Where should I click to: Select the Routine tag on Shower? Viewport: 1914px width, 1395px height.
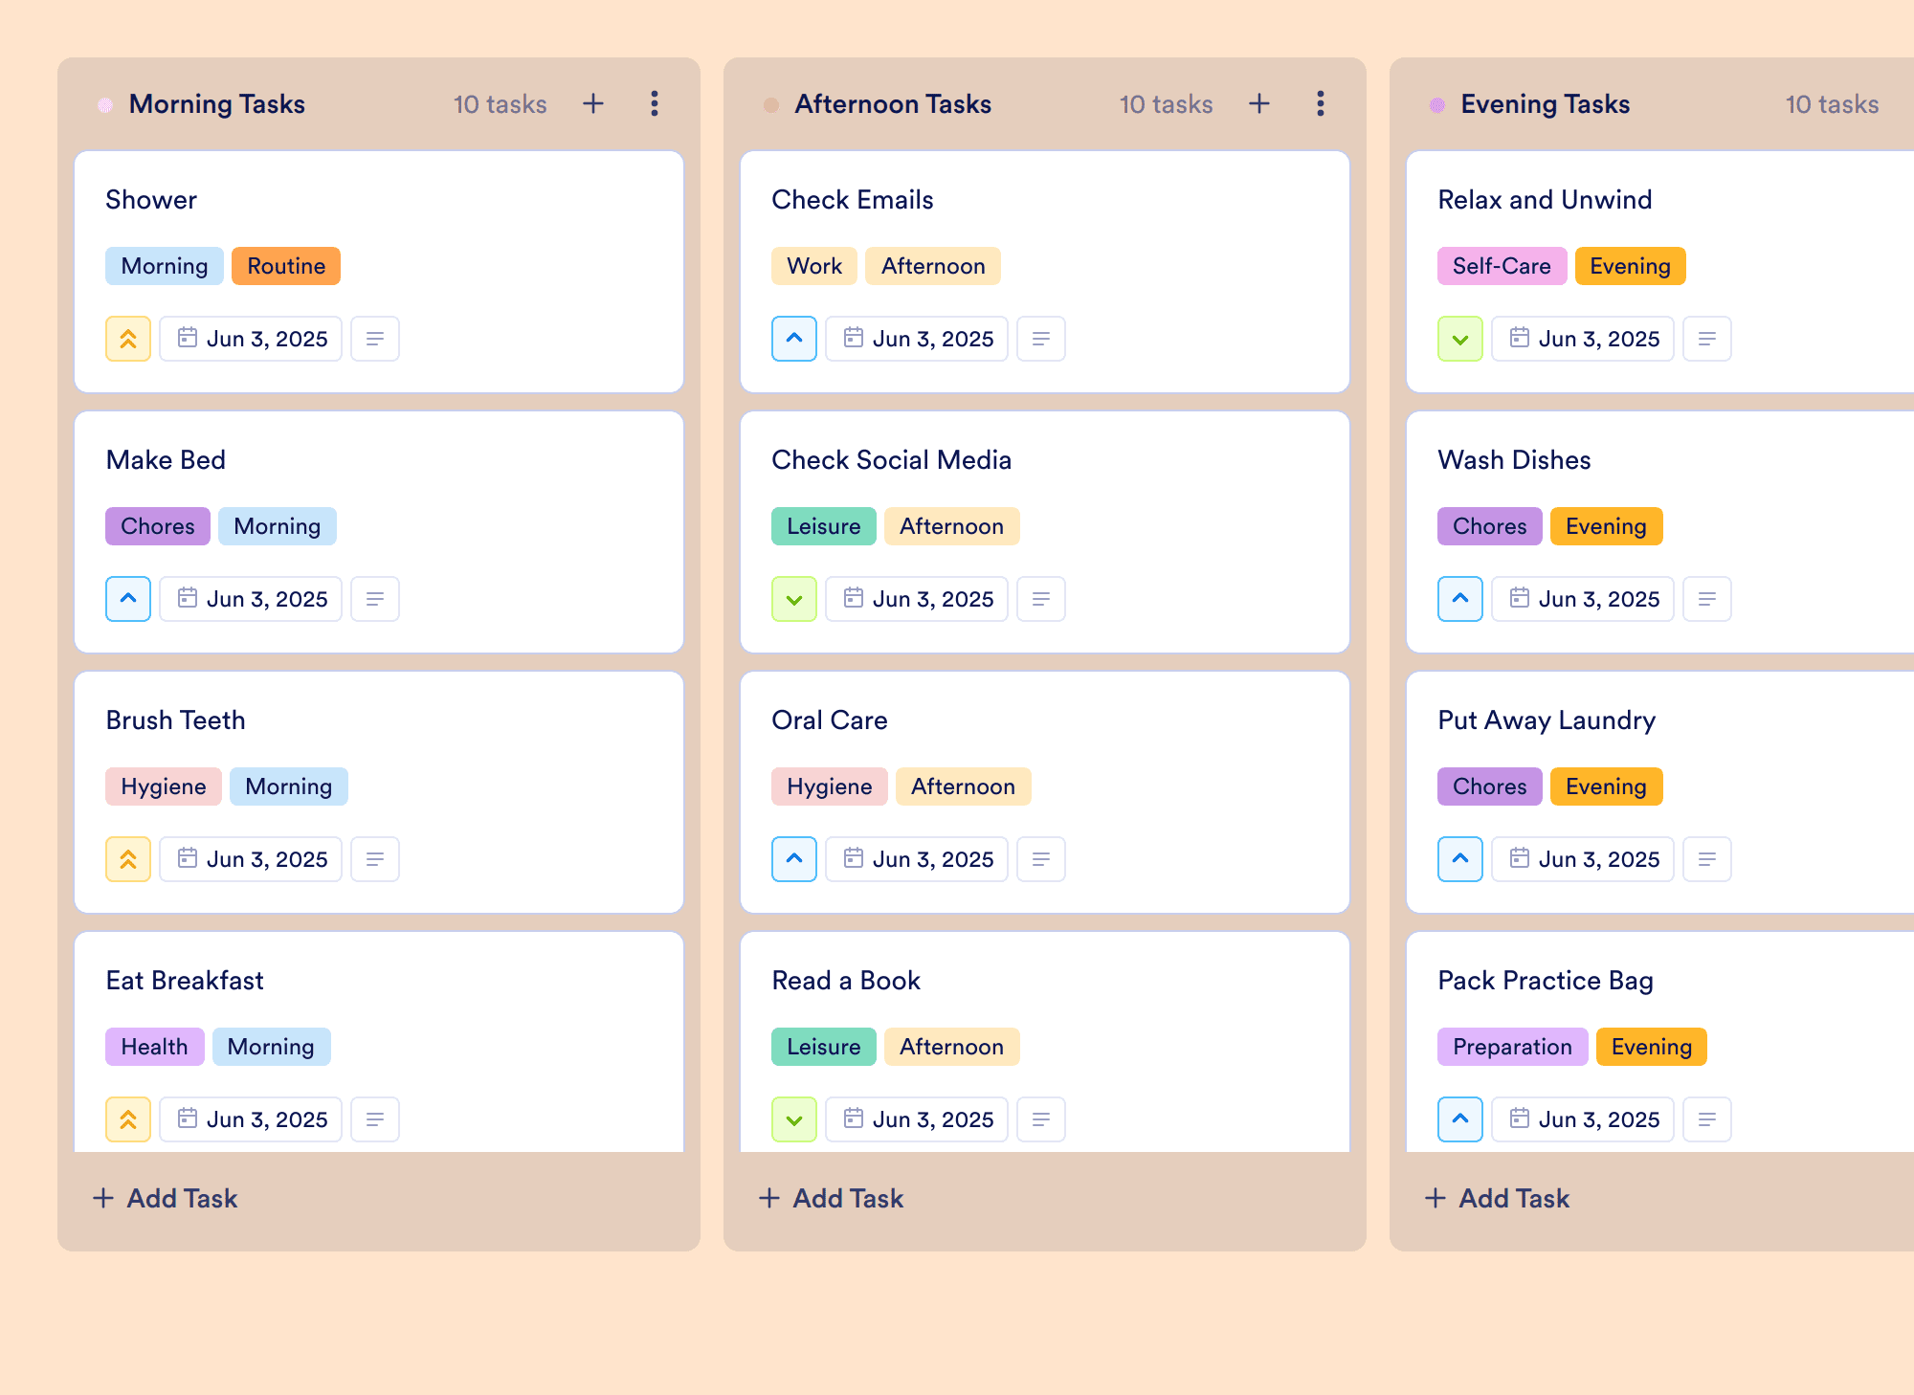(286, 266)
